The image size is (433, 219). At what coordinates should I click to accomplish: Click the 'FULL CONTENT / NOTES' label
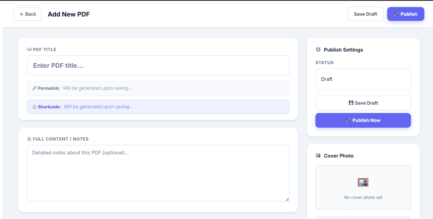pos(61,139)
